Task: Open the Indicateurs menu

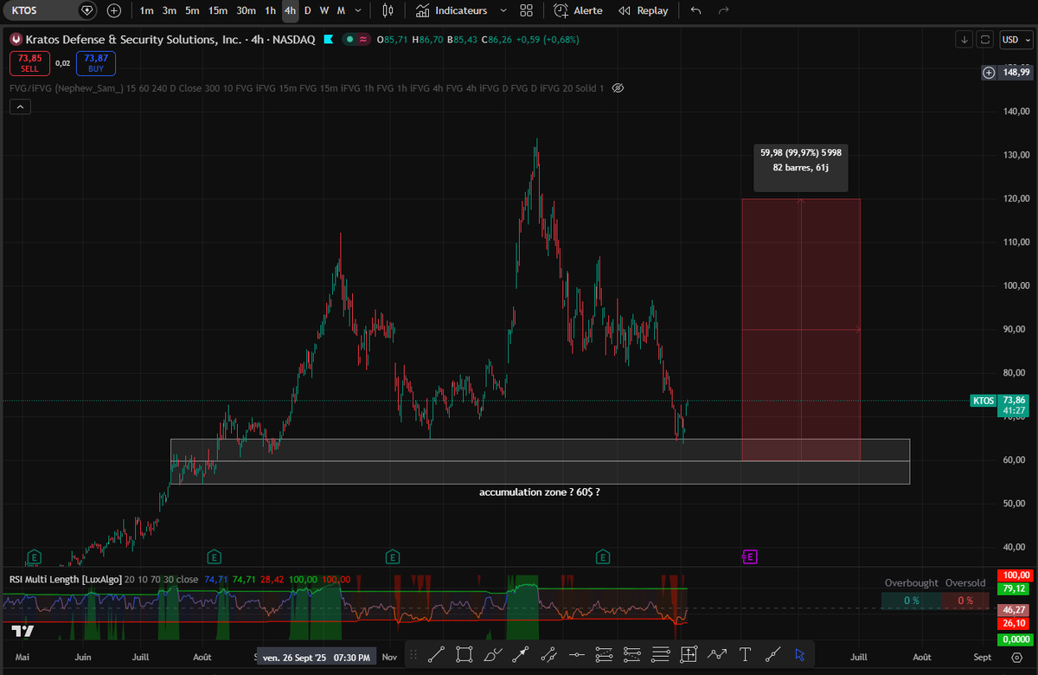Action: (x=452, y=10)
